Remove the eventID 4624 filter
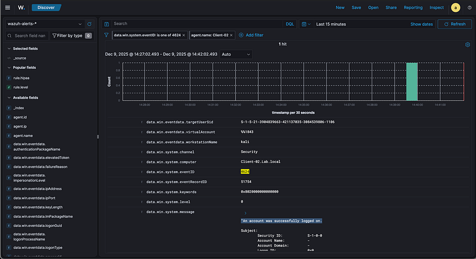The image size is (476, 259). pyautogui.click(x=184, y=35)
